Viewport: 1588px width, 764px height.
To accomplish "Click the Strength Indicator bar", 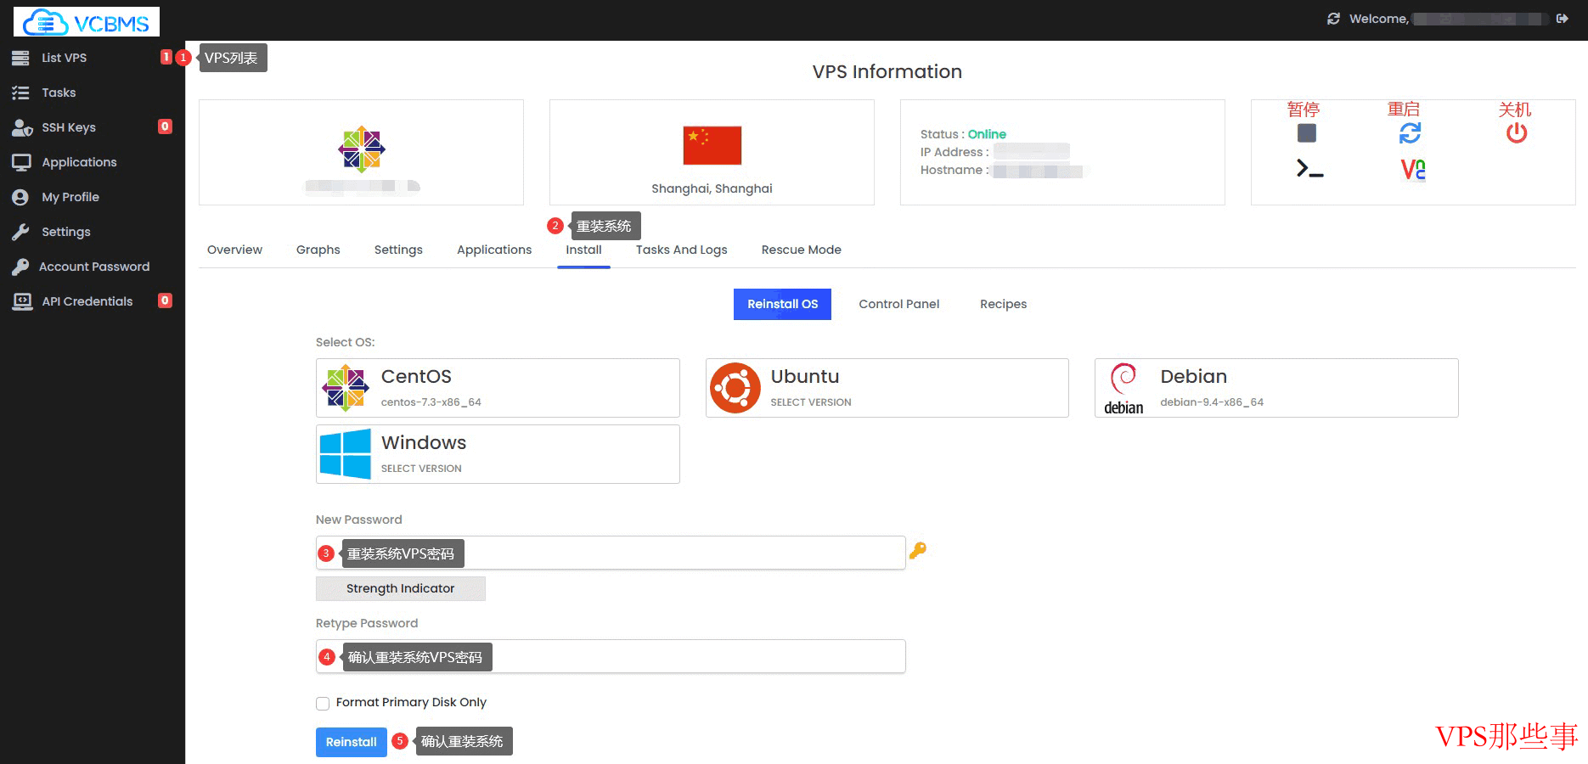I will tap(400, 588).
